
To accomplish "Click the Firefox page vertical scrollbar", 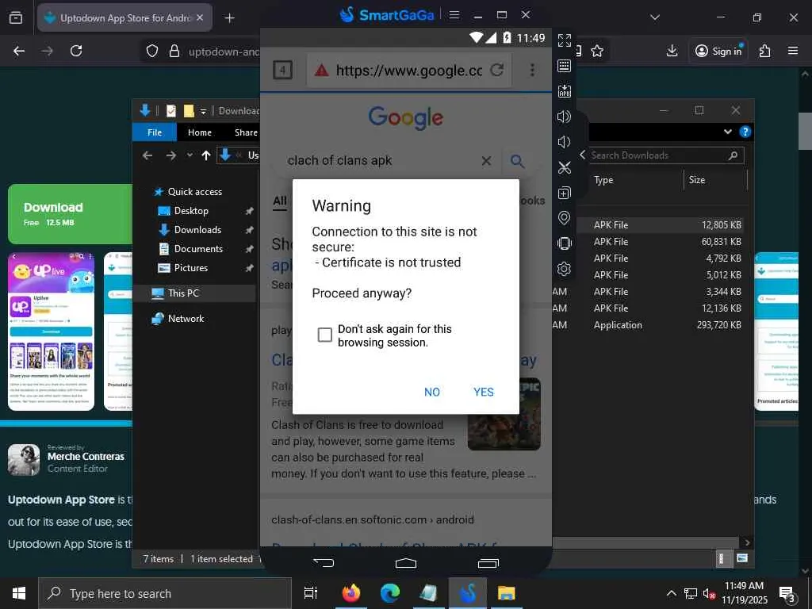I will coord(805,130).
